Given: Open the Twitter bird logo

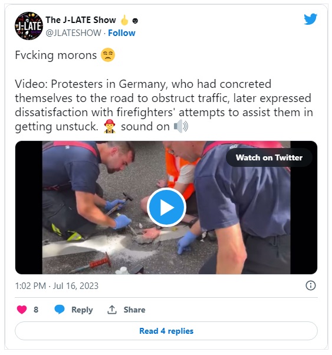Looking at the screenshot, I should click(311, 19).
